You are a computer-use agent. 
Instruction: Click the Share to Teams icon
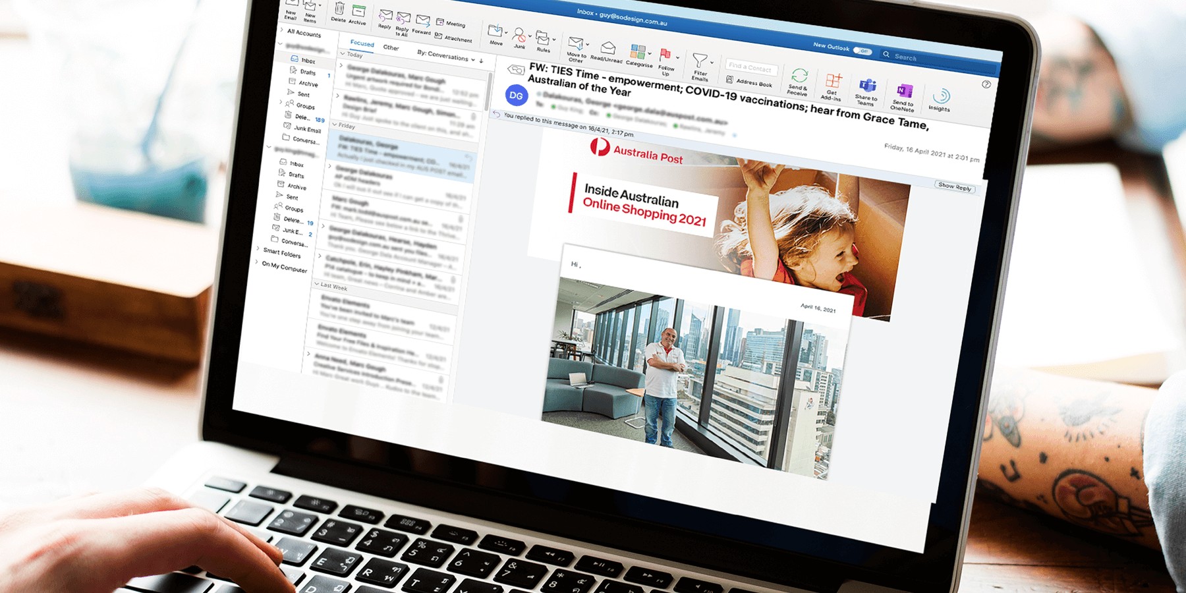coord(867,86)
